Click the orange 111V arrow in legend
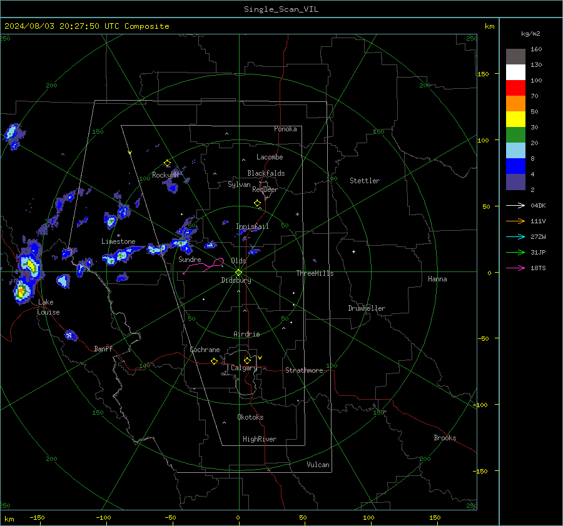Viewport: 563px width, 526px height. [x=515, y=221]
